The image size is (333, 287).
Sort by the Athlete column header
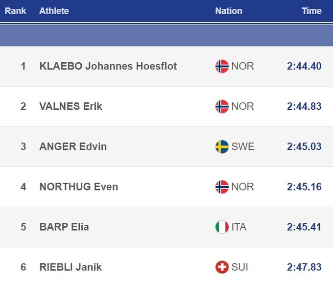(x=54, y=11)
